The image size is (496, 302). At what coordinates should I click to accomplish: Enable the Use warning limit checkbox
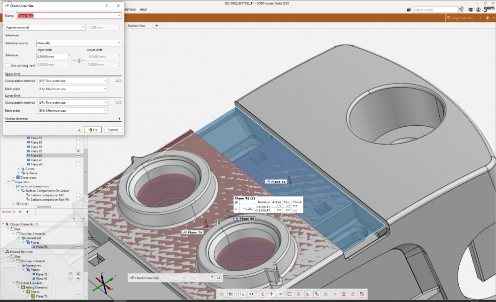click(7, 65)
